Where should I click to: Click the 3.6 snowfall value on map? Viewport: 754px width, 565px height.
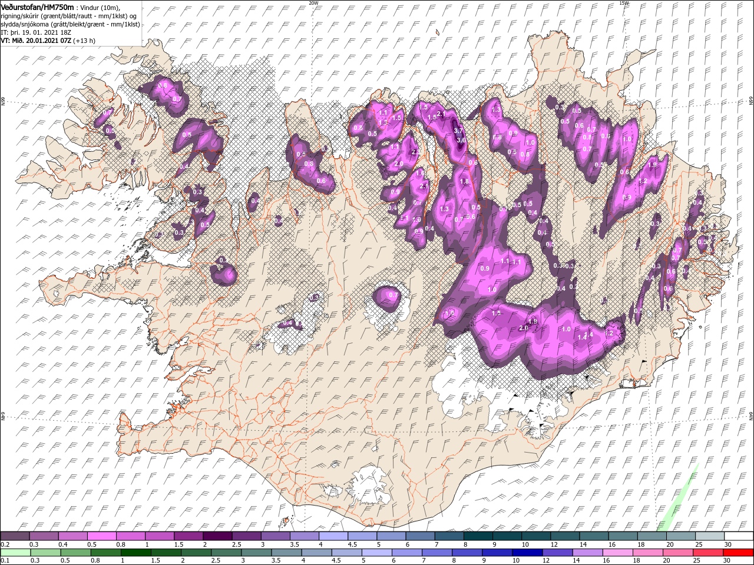(461, 140)
